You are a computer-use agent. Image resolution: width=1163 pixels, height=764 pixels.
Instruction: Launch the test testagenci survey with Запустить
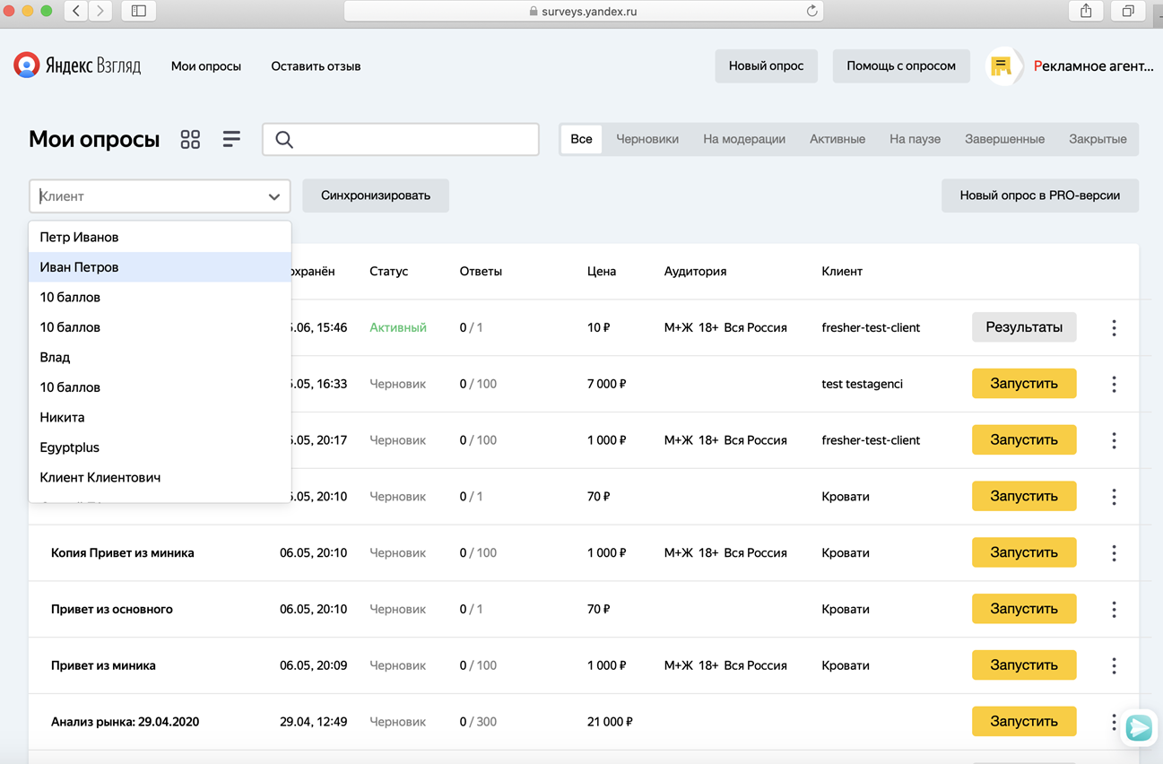[1024, 384]
